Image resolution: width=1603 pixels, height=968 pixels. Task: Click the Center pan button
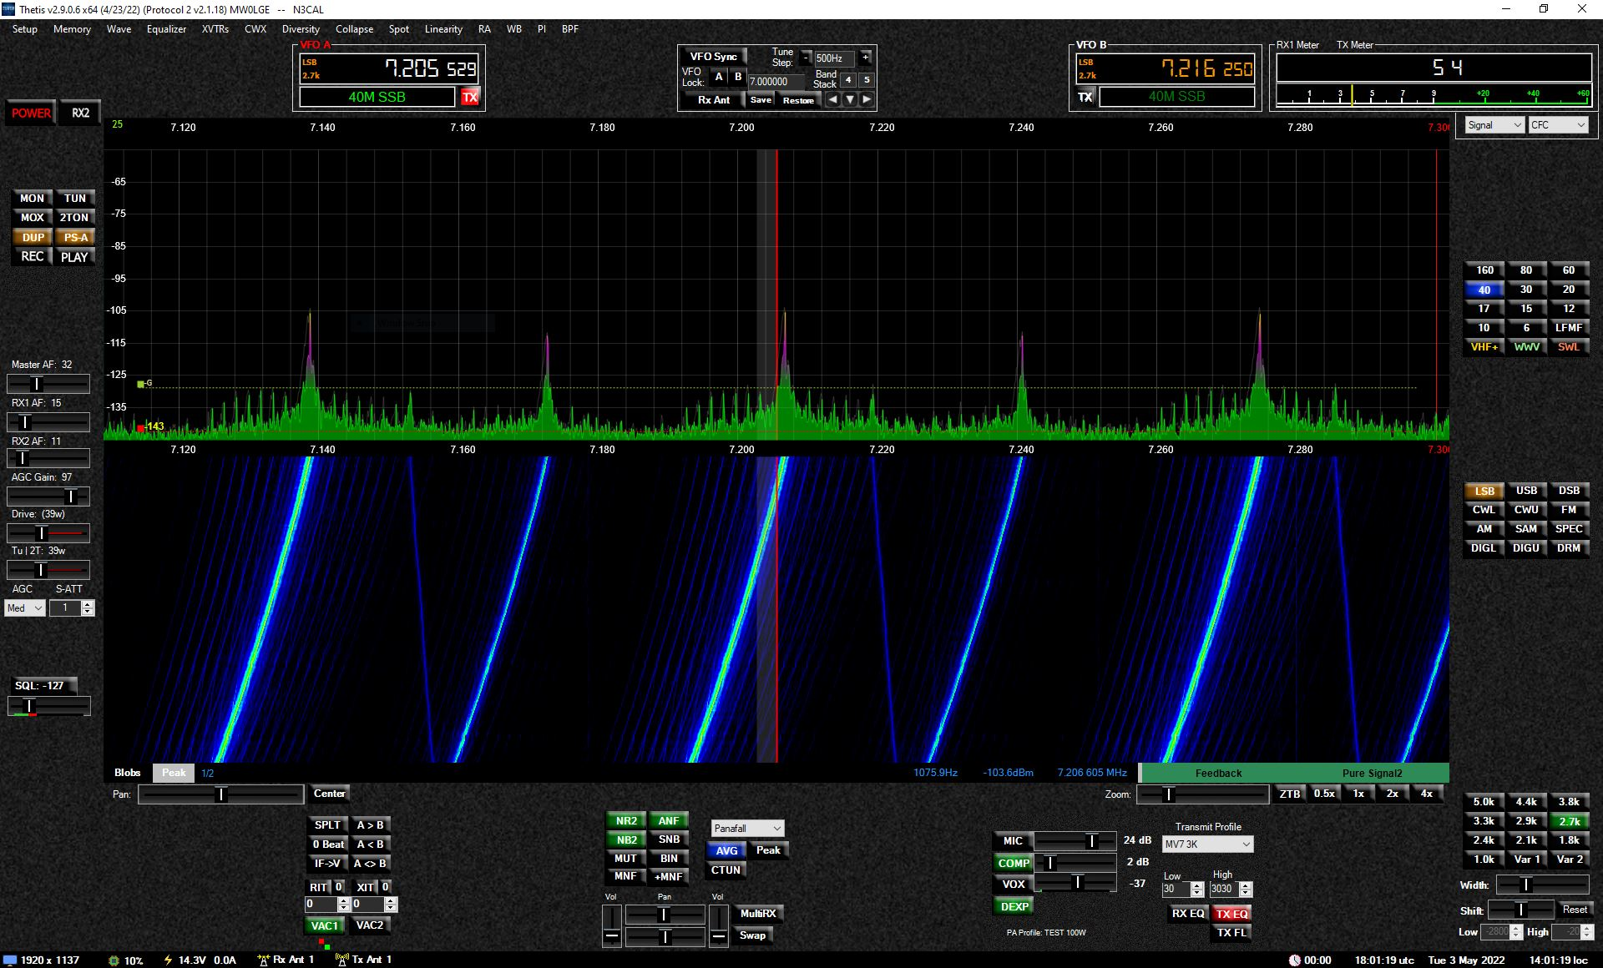click(329, 794)
